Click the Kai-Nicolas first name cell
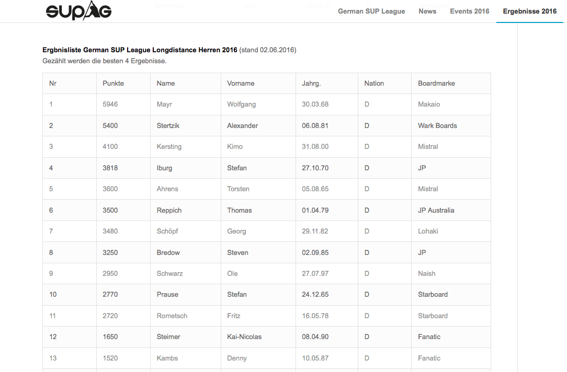Image resolution: width=567 pixels, height=372 pixels. point(244,336)
